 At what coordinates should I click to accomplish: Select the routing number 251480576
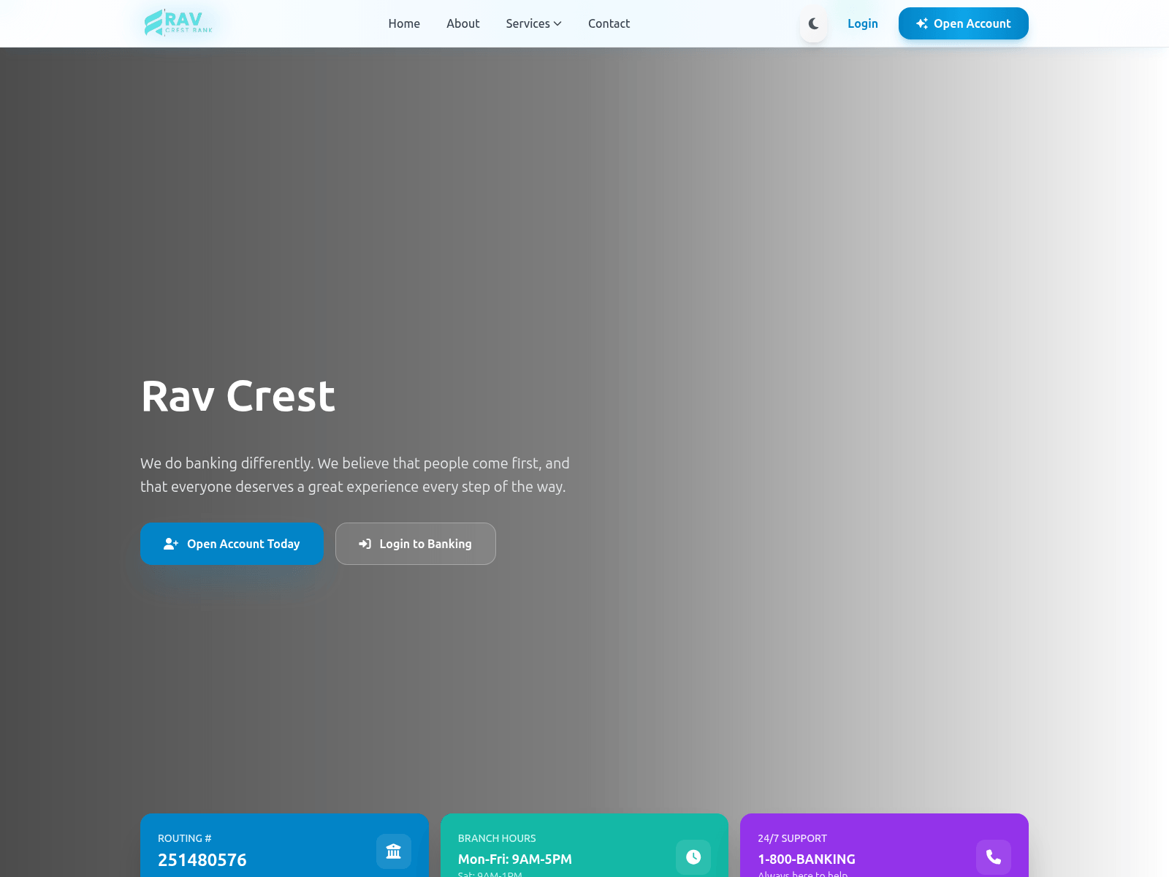tap(202, 859)
